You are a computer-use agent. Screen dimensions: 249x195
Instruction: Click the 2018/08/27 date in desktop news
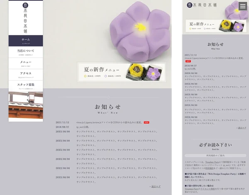click(62, 127)
